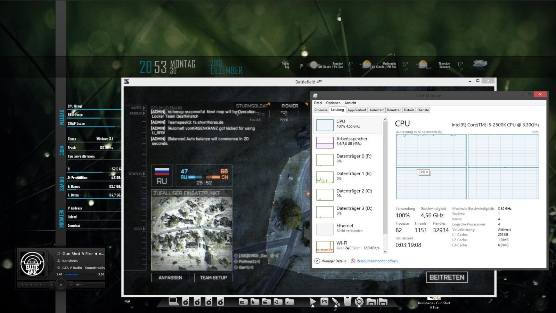The height and width of the screenshot is (313, 556).
Task: Click The Blue Ark album art
Action: pyautogui.click(x=32, y=264)
